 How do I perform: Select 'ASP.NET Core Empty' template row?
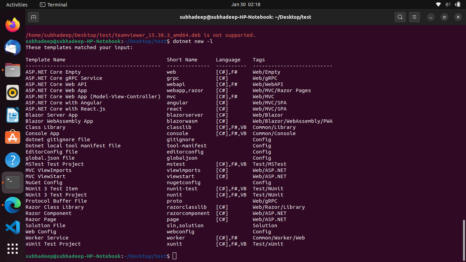tap(53, 72)
